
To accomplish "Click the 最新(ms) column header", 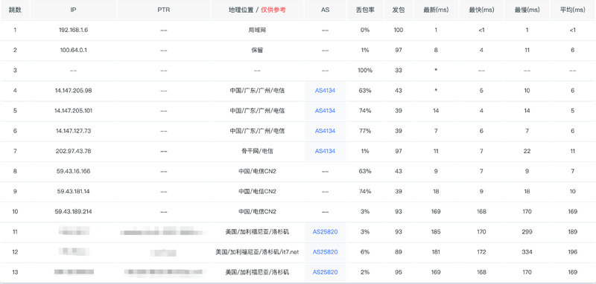I will pyautogui.click(x=436, y=10).
